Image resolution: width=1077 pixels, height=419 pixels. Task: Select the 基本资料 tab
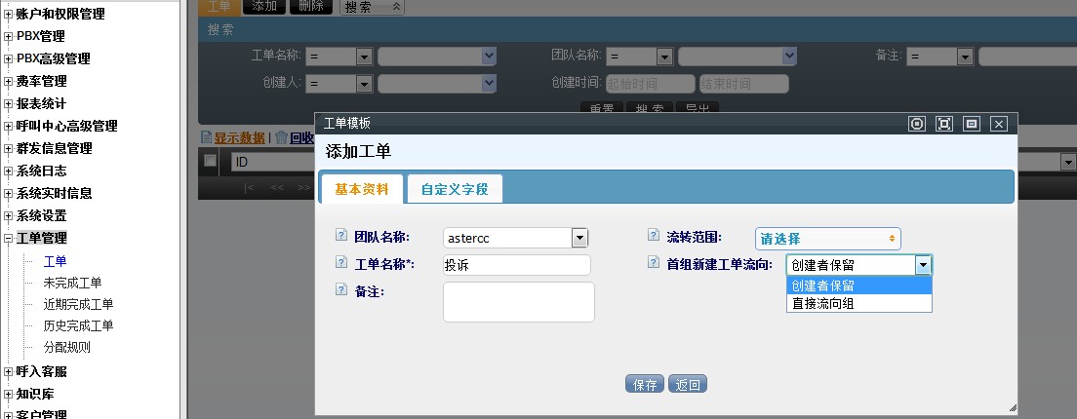point(362,189)
